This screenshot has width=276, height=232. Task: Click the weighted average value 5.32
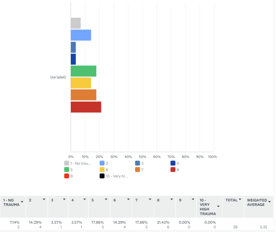263,227
